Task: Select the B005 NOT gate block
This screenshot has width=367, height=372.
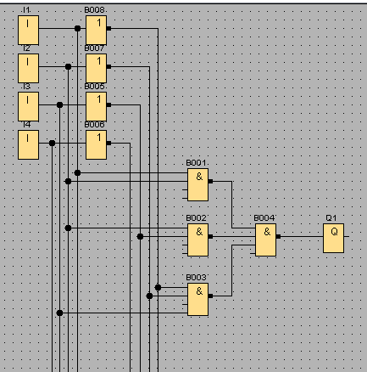Action: [x=97, y=106]
